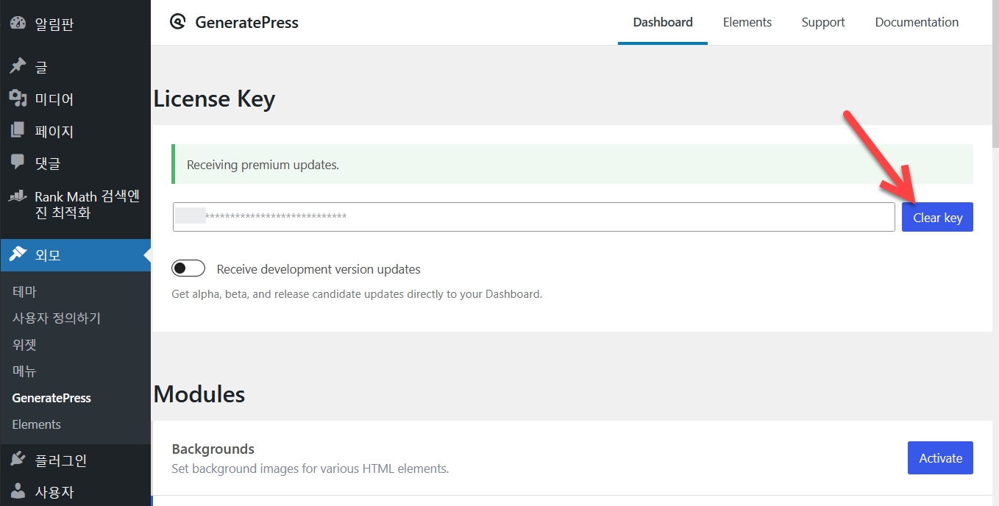Click the 외모 paintbrush icon
999x506 pixels.
pyautogui.click(x=18, y=254)
